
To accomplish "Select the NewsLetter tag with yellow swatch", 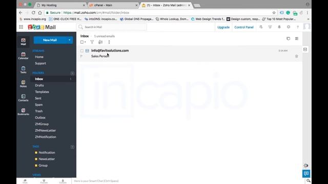I will pos(45,159).
